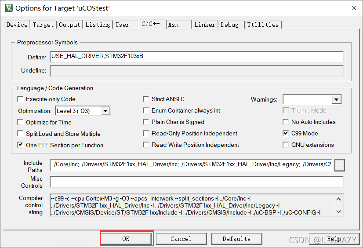Close the Options for Target dialog
The image size is (363, 248).
click(353, 8)
